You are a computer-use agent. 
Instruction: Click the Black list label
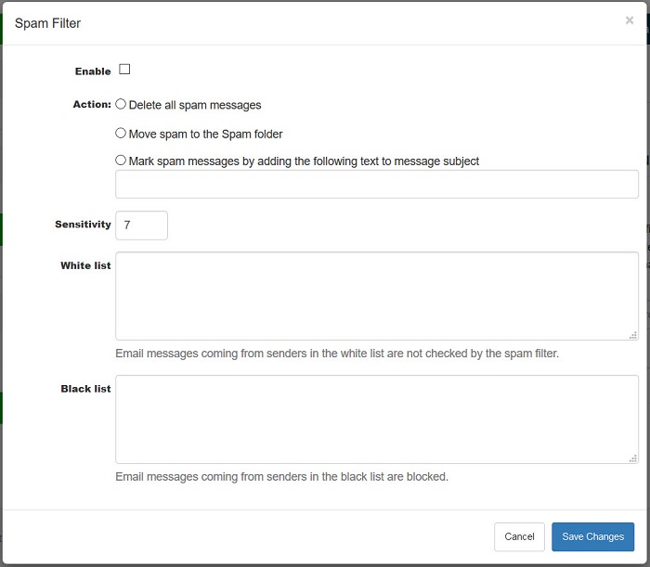pos(85,389)
